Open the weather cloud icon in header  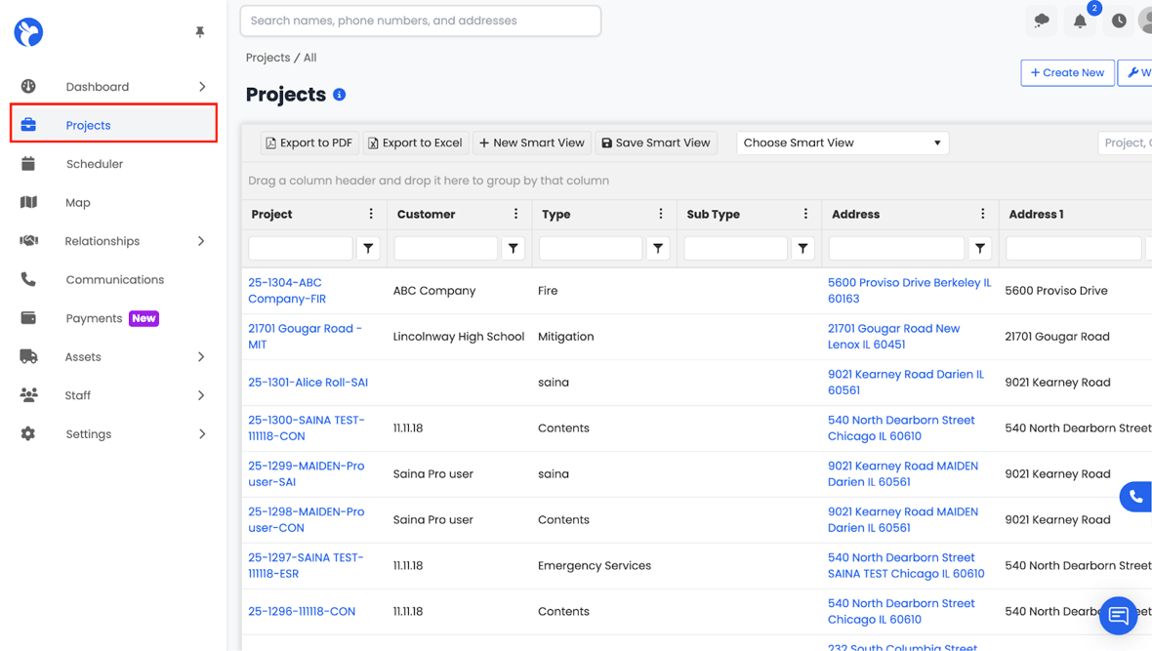[x=1042, y=20]
